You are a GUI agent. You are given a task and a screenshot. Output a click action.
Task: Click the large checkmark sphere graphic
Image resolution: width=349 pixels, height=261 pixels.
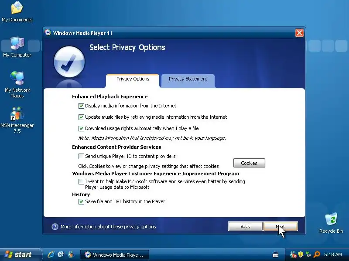pyautogui.click(x=69, y=62)
